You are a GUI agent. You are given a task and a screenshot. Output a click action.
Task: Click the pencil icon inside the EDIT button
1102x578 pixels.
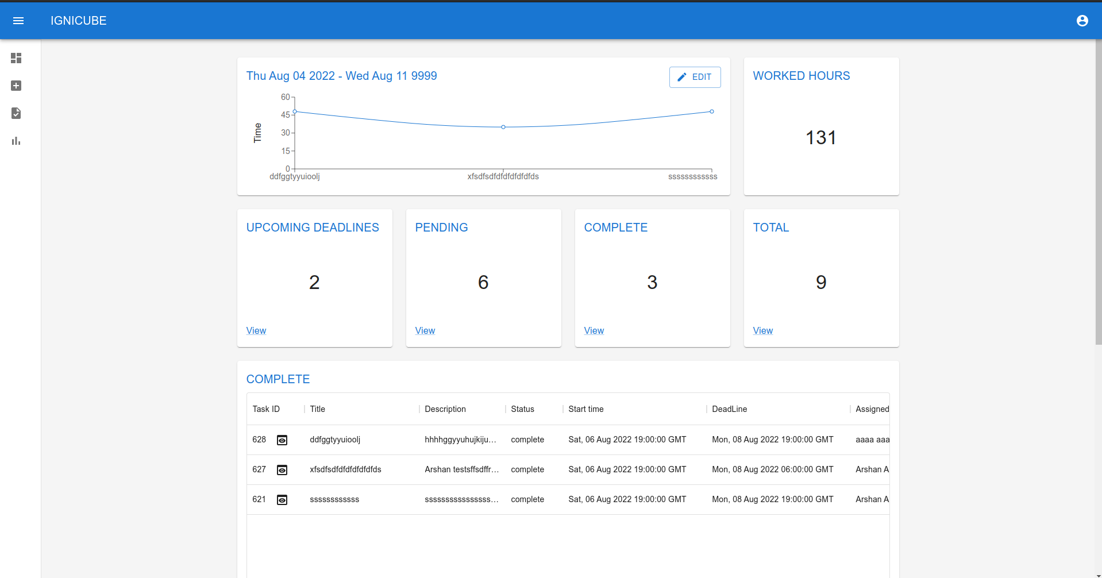(x=683, y=76)
